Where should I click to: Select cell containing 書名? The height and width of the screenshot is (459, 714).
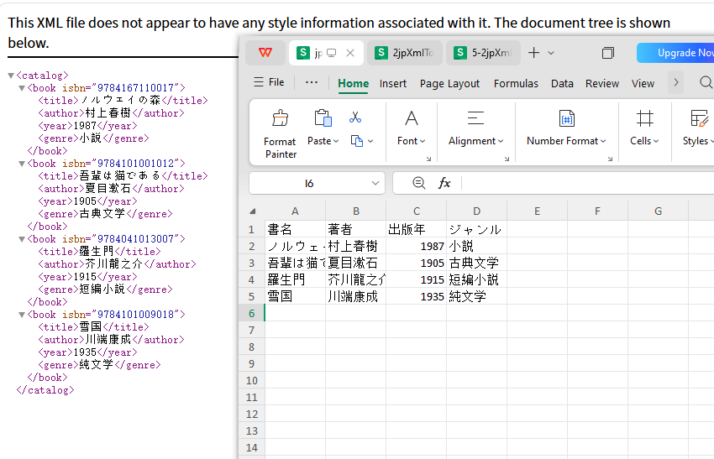pos(295,229)
